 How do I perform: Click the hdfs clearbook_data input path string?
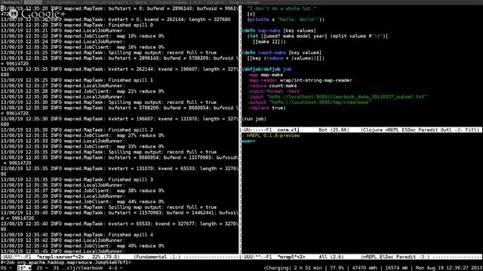(x=346, y=97)
